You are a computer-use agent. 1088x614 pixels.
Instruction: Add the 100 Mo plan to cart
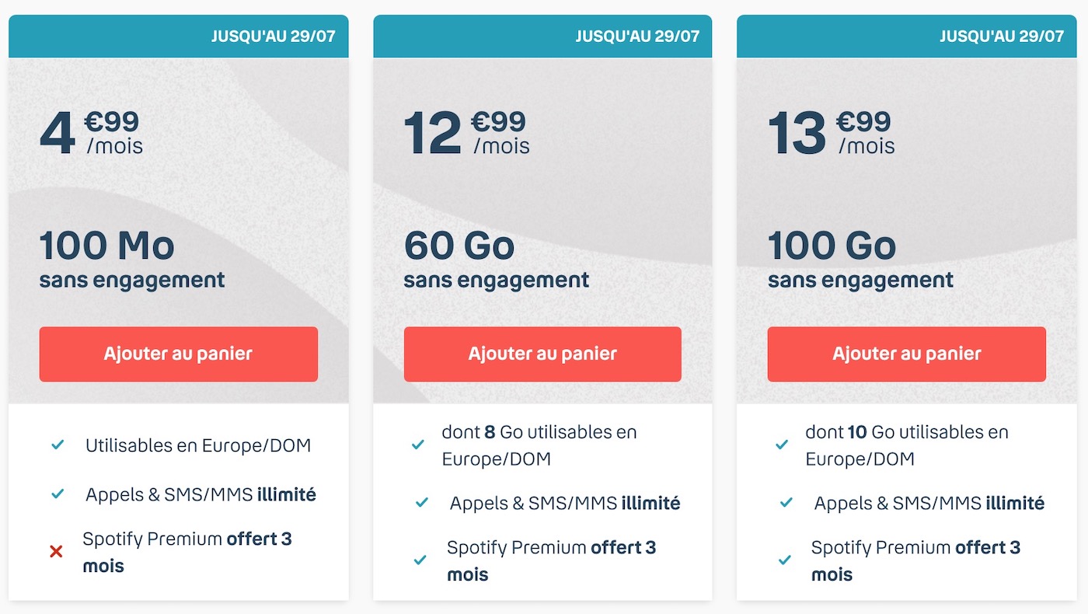pos(179,354)
